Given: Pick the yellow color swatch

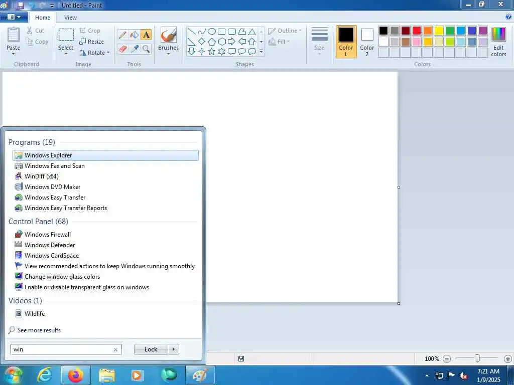Looking at the screenshot, I should pos(439,31).
